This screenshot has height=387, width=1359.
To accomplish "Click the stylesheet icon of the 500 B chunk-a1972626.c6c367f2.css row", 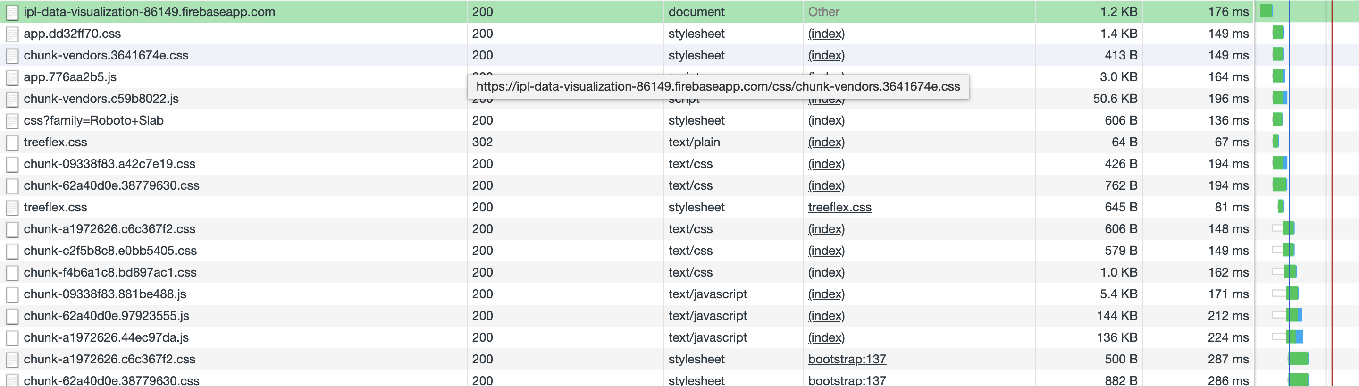I will click(x=12, y=360).
